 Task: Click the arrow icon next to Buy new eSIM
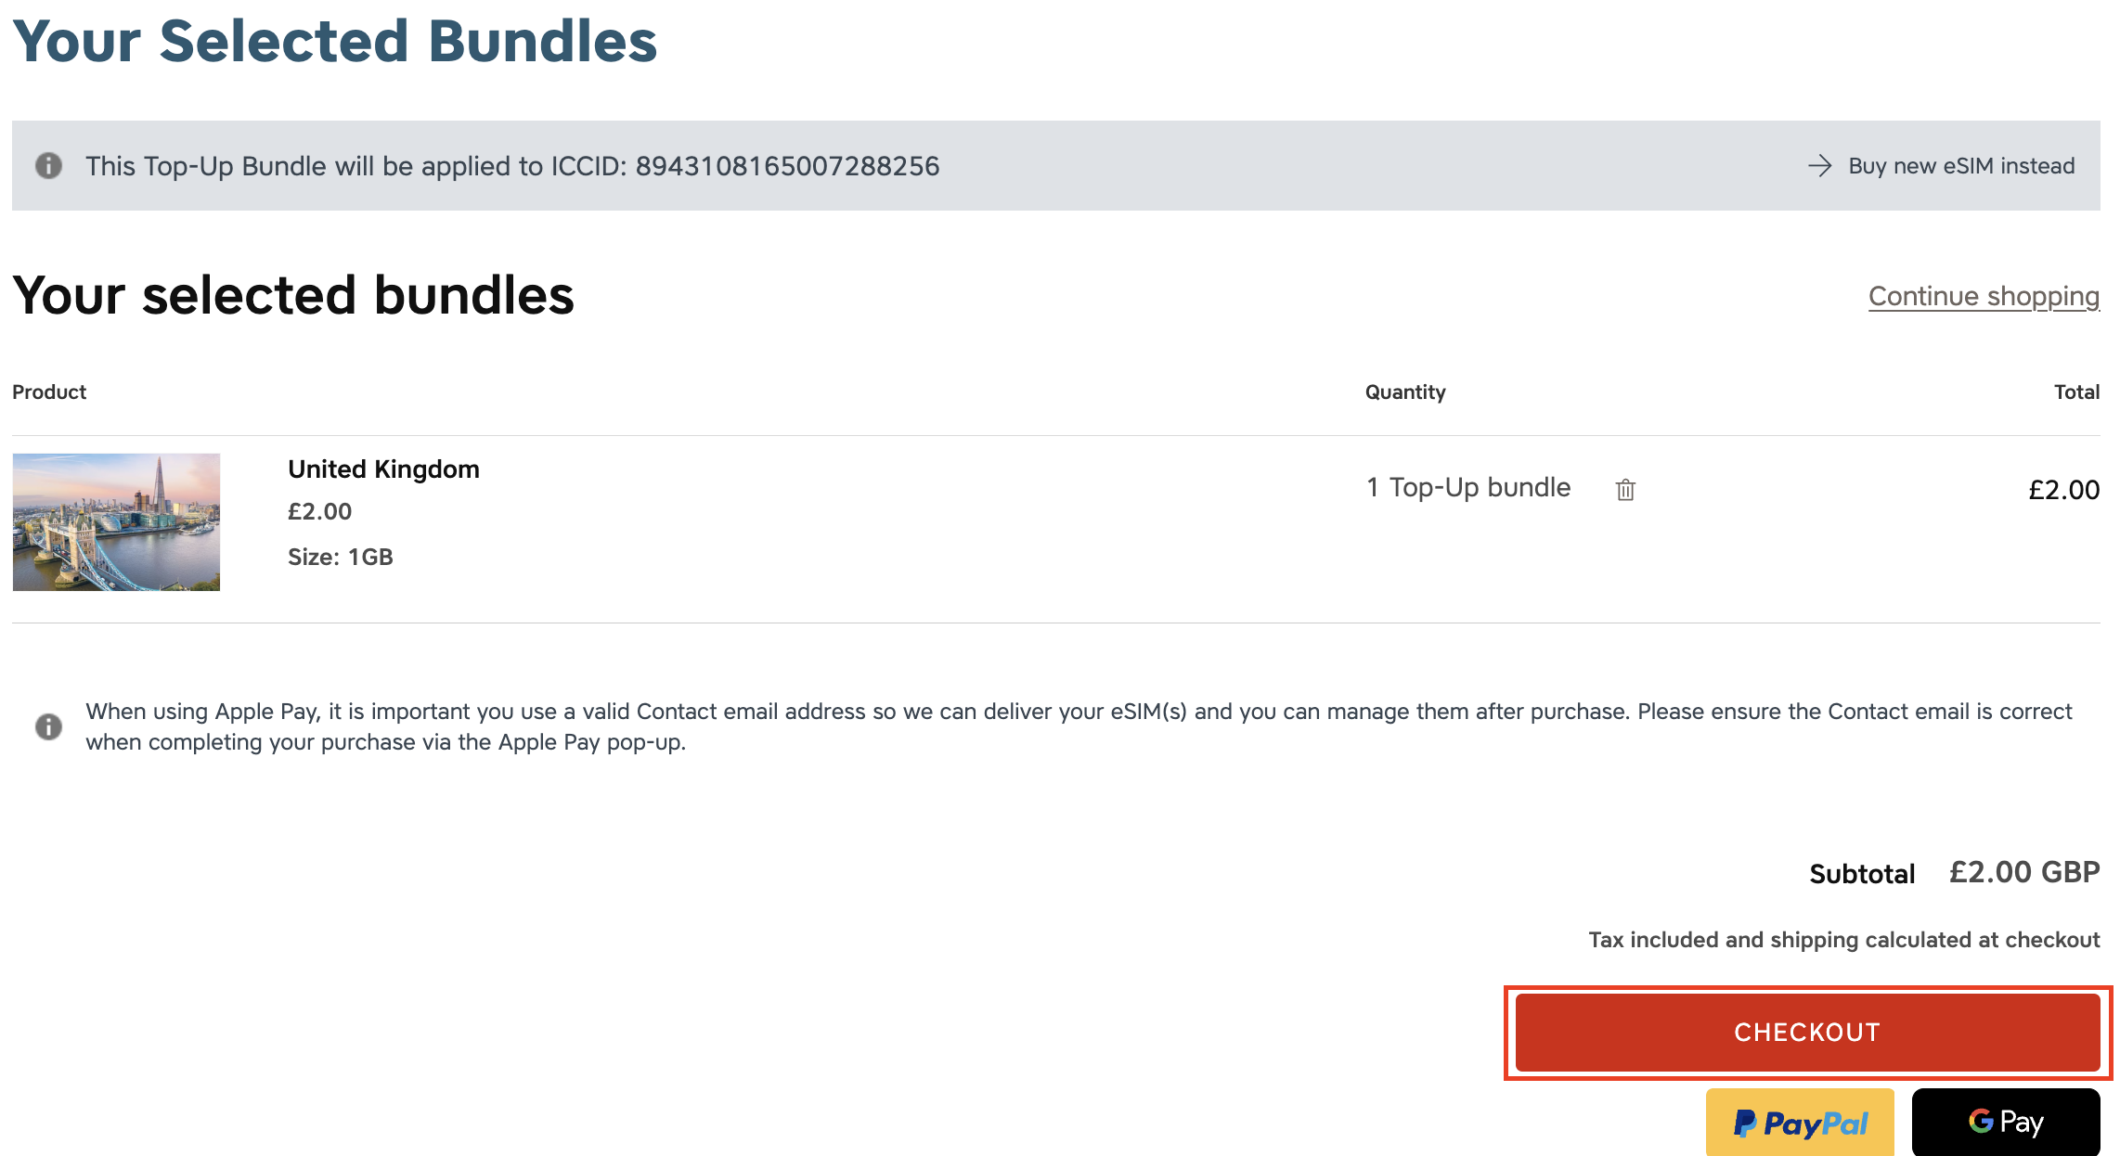(x=1820, y=165)
